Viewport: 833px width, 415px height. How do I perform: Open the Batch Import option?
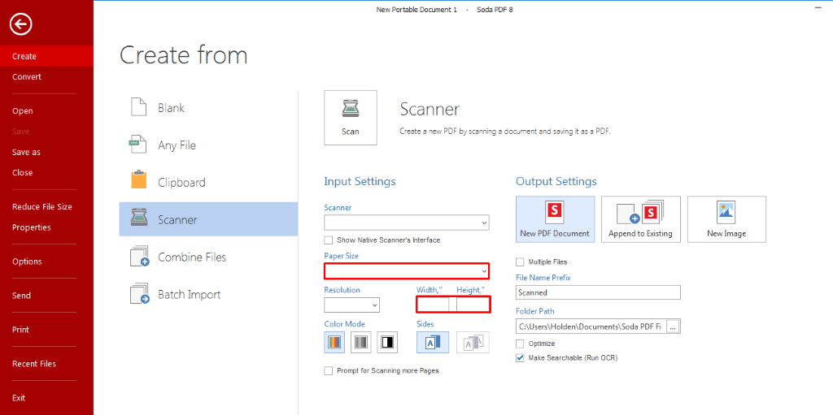coord(208,294)
